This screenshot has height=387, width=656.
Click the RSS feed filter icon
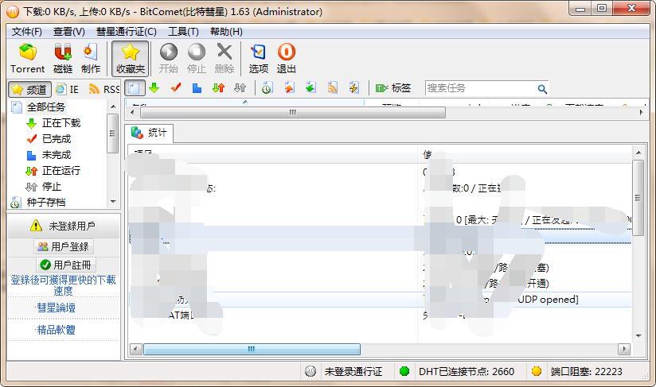pyautogui.click(x=333, y=87)
